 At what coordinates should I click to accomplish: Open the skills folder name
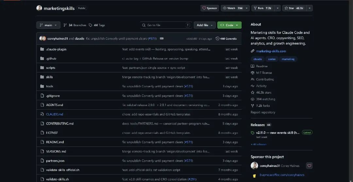(50, 77)
